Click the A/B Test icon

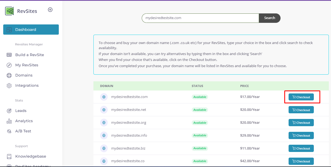(x=9, y=131)
